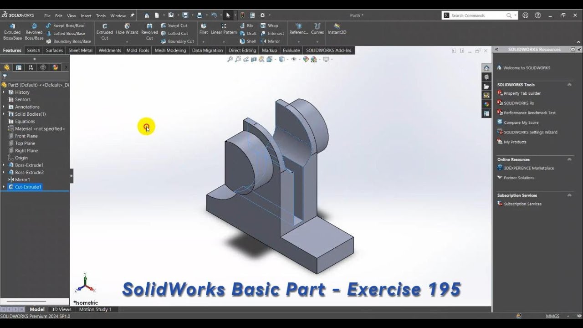Open Property Tab Builder link
583x328 pixels.
point(522,93)
